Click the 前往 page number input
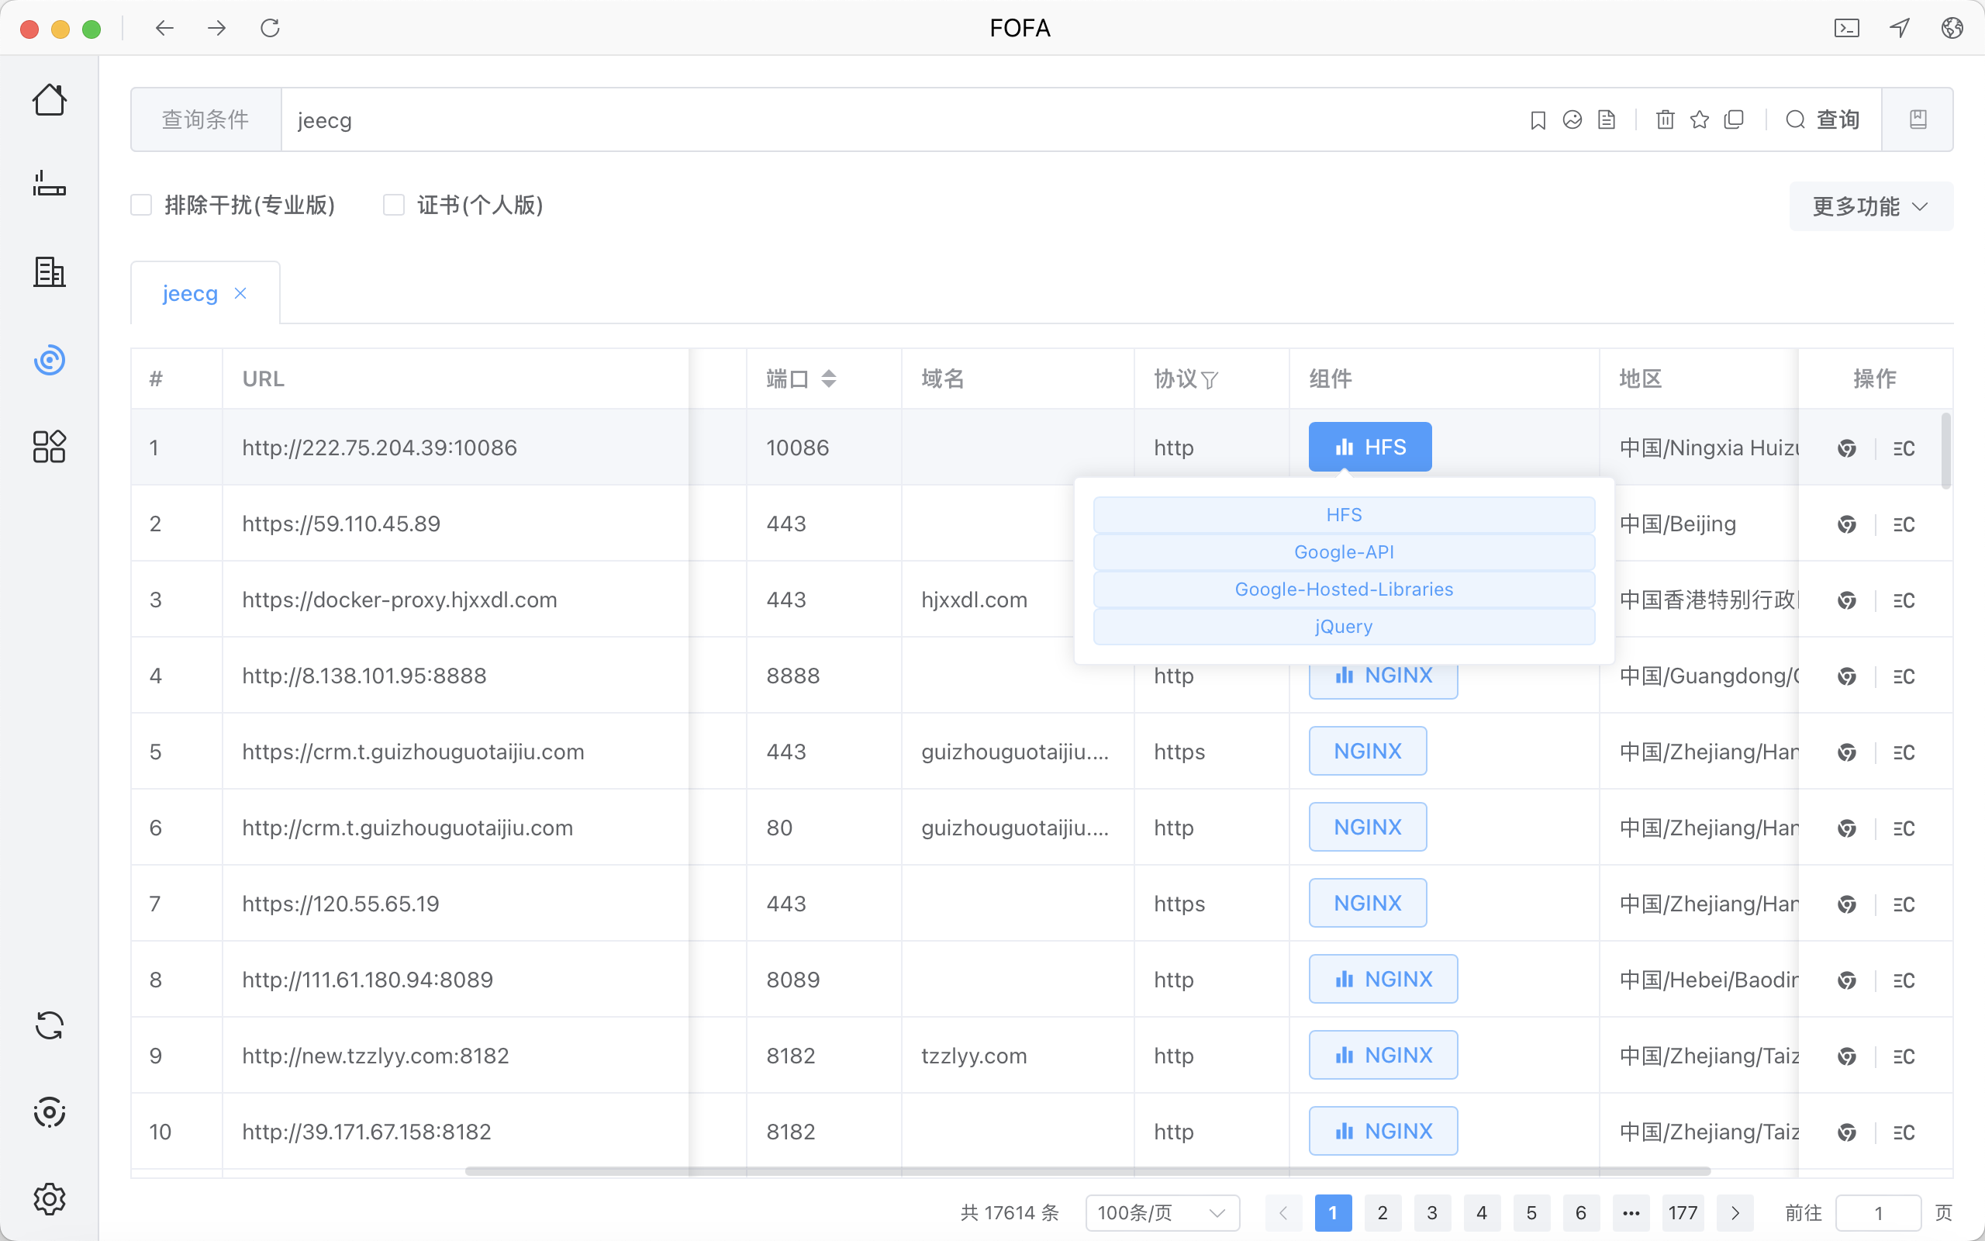The image size is (1985, 1241). click(1877, 1212)
